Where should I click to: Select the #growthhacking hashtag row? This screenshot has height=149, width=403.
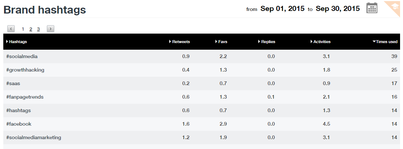click(25, 70)
